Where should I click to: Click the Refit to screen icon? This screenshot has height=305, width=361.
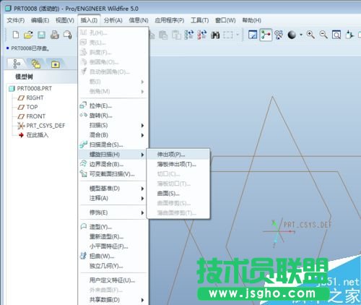[336, 35]
